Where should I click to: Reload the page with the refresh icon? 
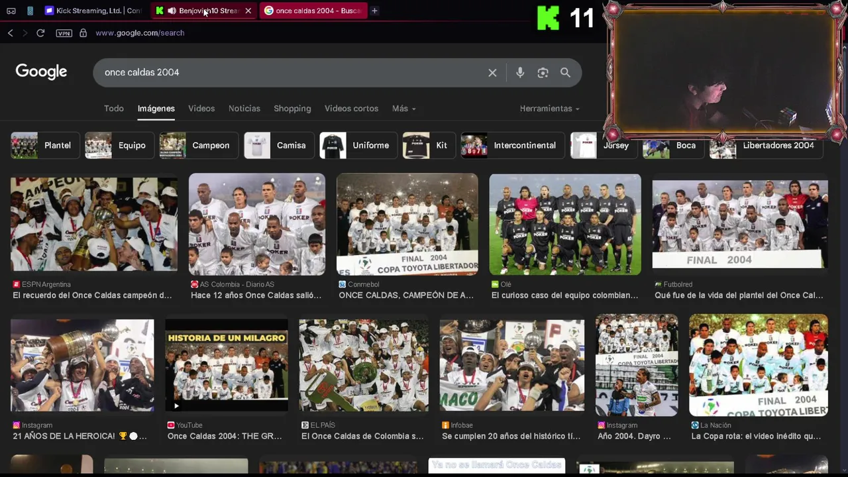(x=40, y=32)
